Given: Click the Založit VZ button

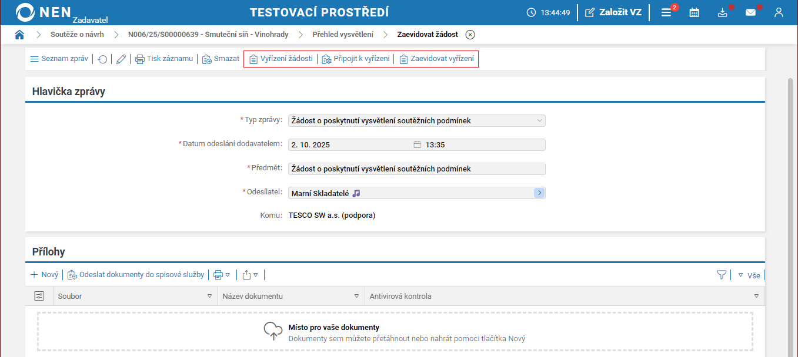Looking at the screenshot, I should (x=613, y=12).
